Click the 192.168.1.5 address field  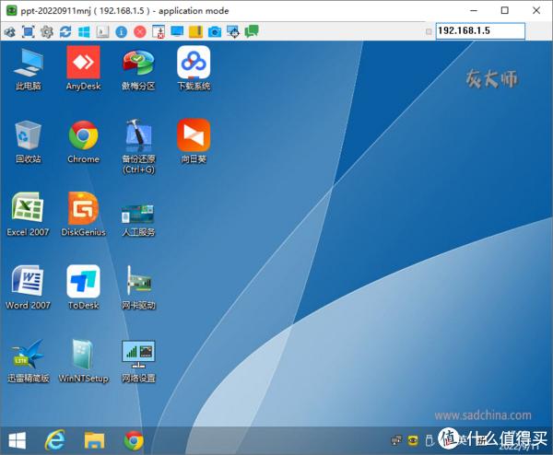tap(480, 31)
